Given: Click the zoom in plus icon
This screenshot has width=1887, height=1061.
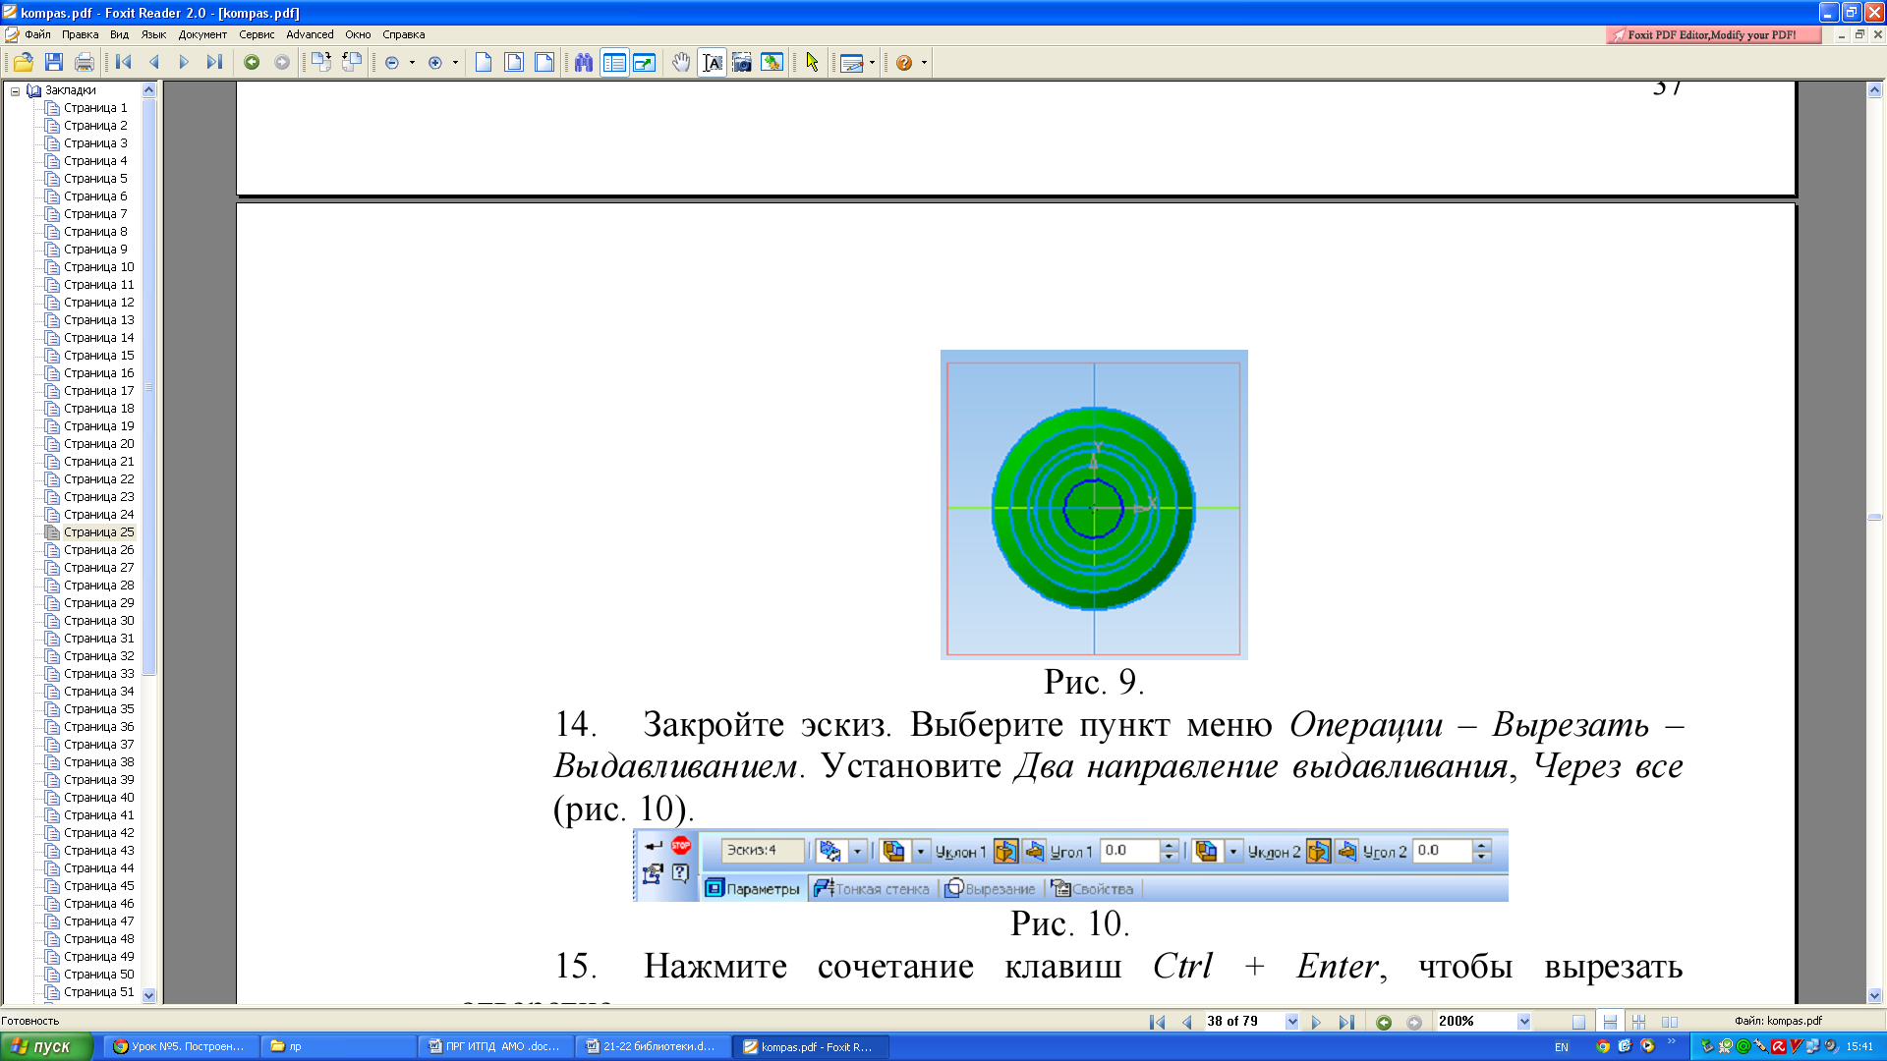Looking at the screenshot, I should point(435,63).
